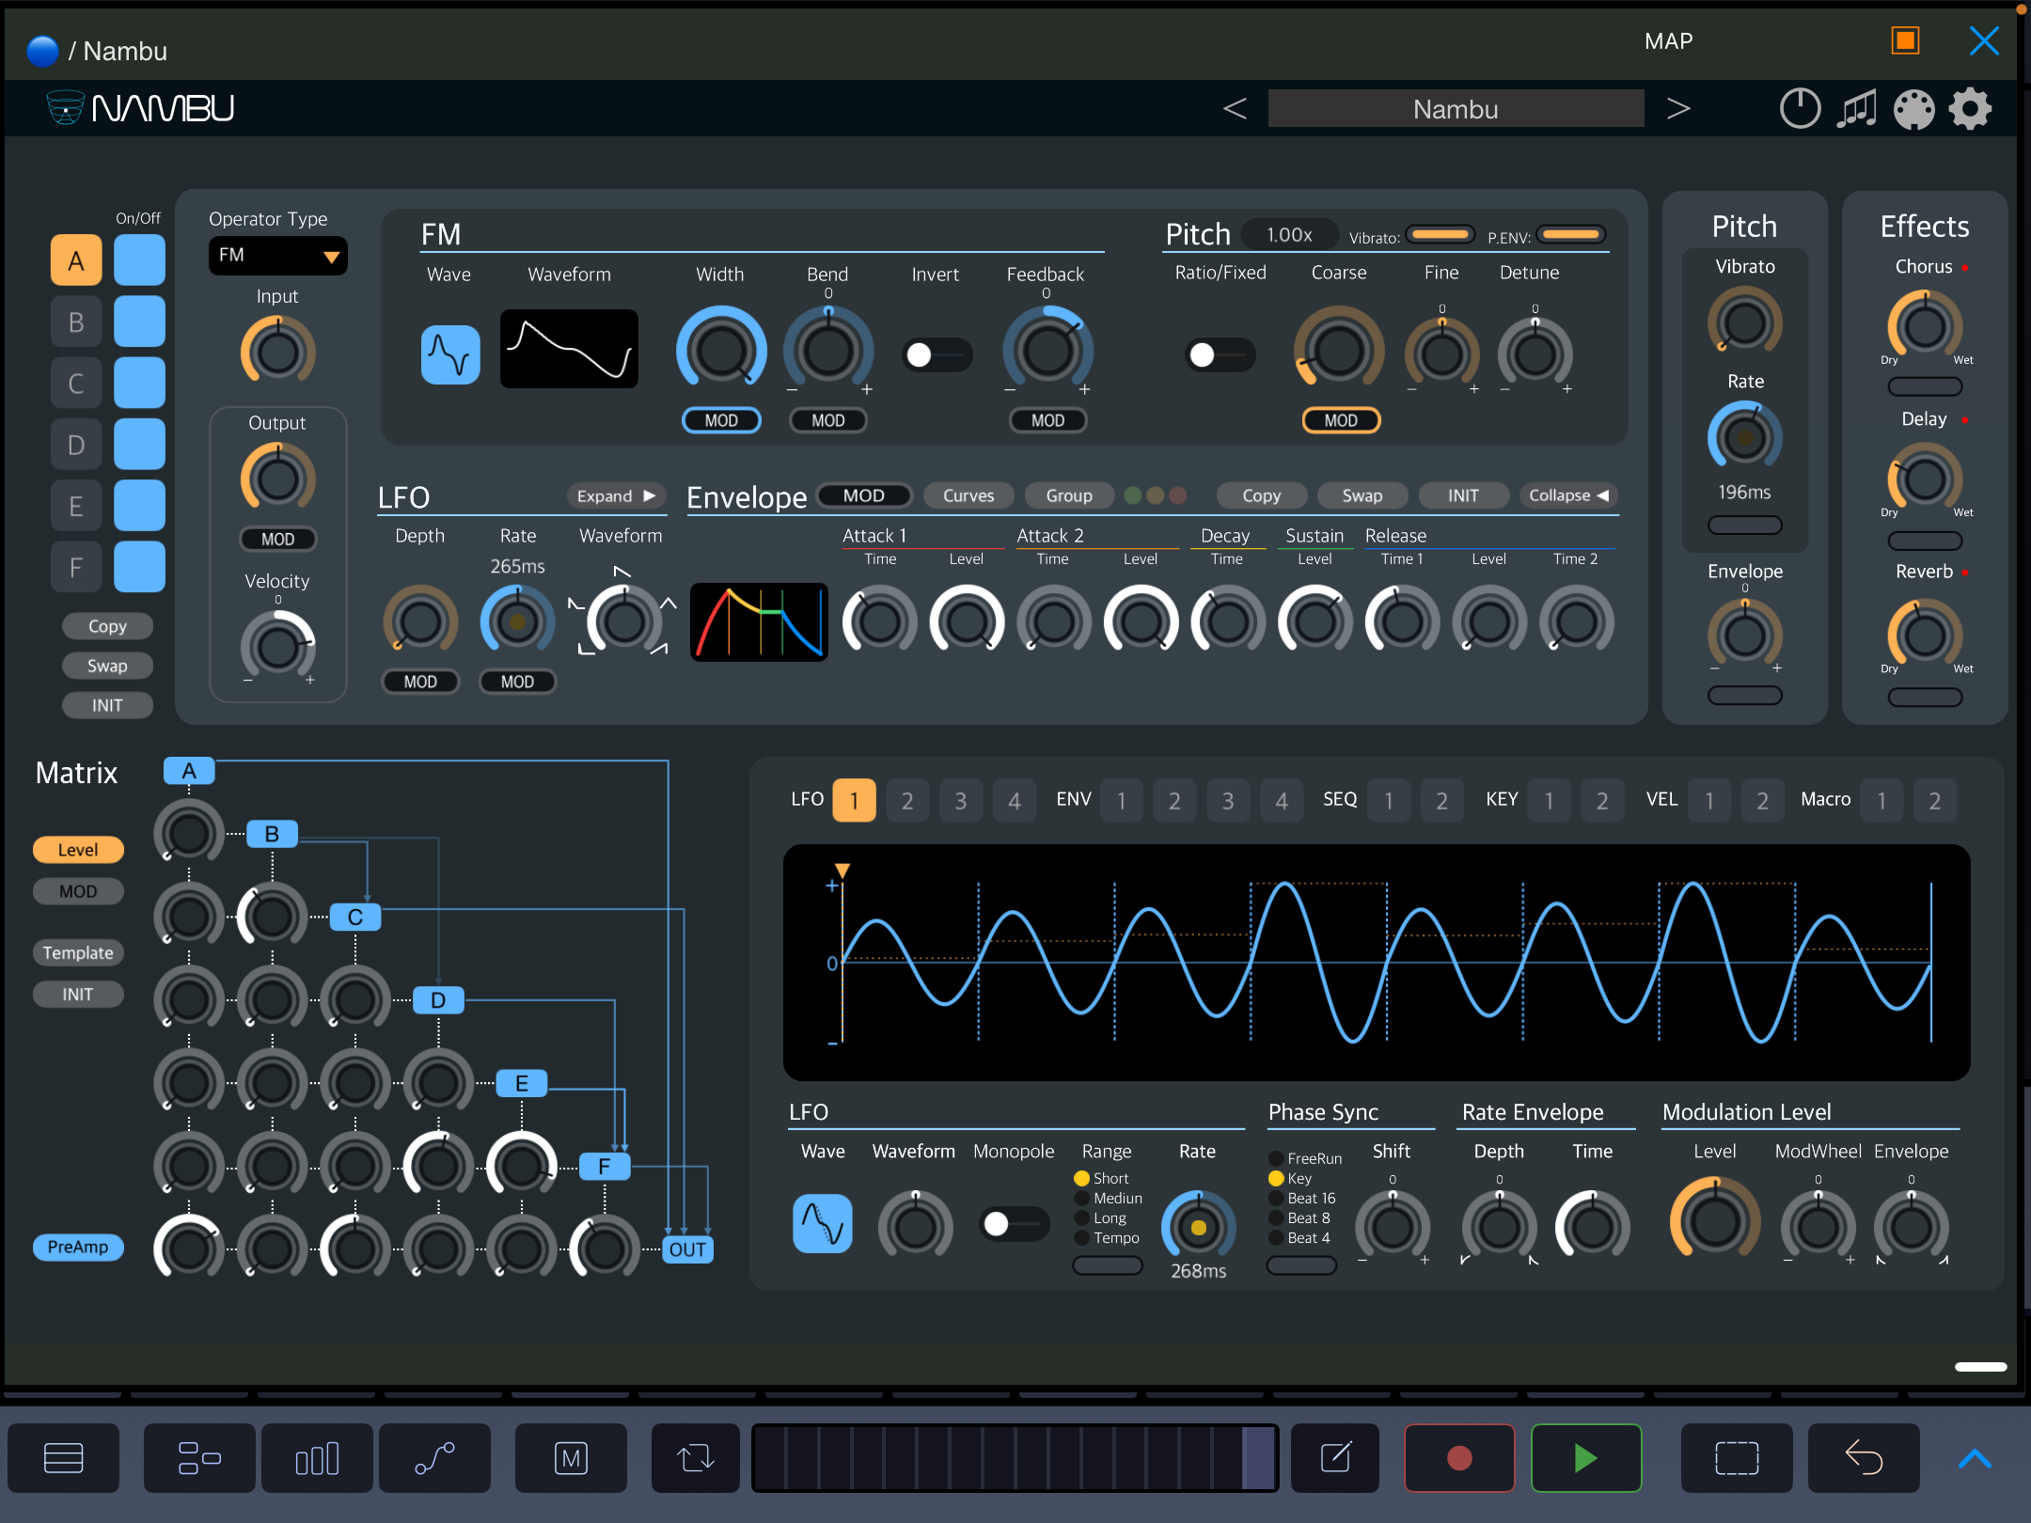The image size is (2031, 1523).
Task: Click the PreAmp button
Action: click(x=78, y=1247)
